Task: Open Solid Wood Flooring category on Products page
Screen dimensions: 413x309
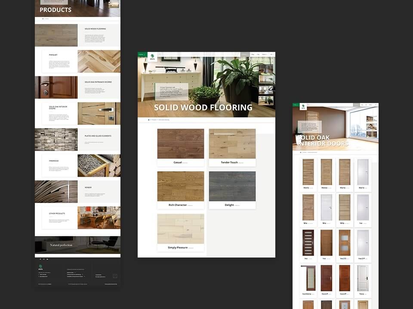Action: point(78,35)
